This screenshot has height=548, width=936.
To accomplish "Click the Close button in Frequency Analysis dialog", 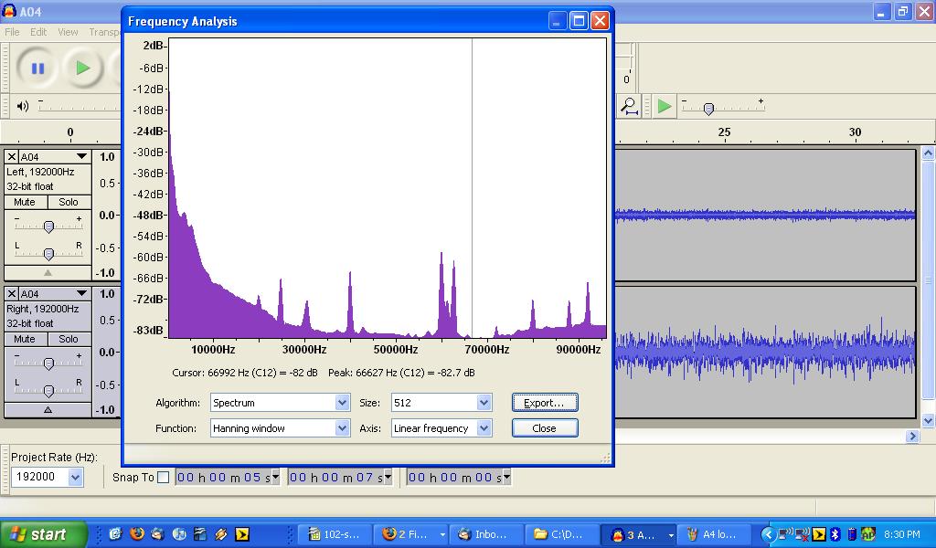I will point(544,428).
